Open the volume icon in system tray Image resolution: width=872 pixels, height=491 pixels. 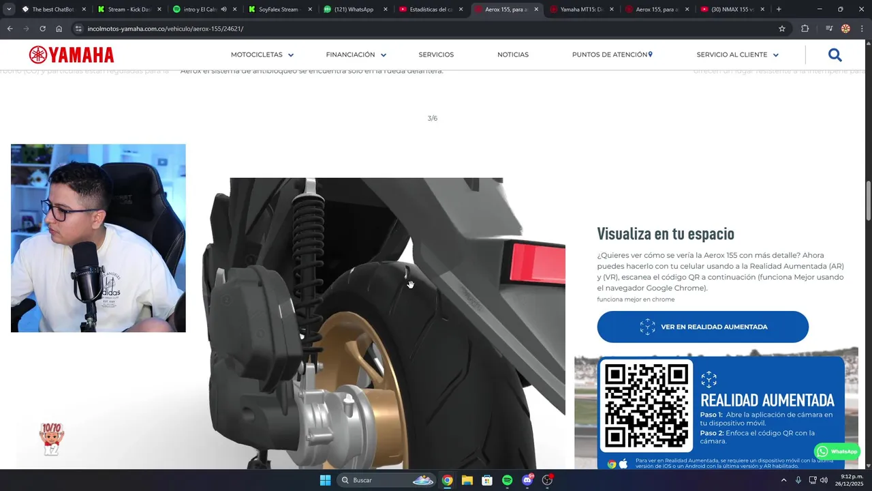point(824,480)
